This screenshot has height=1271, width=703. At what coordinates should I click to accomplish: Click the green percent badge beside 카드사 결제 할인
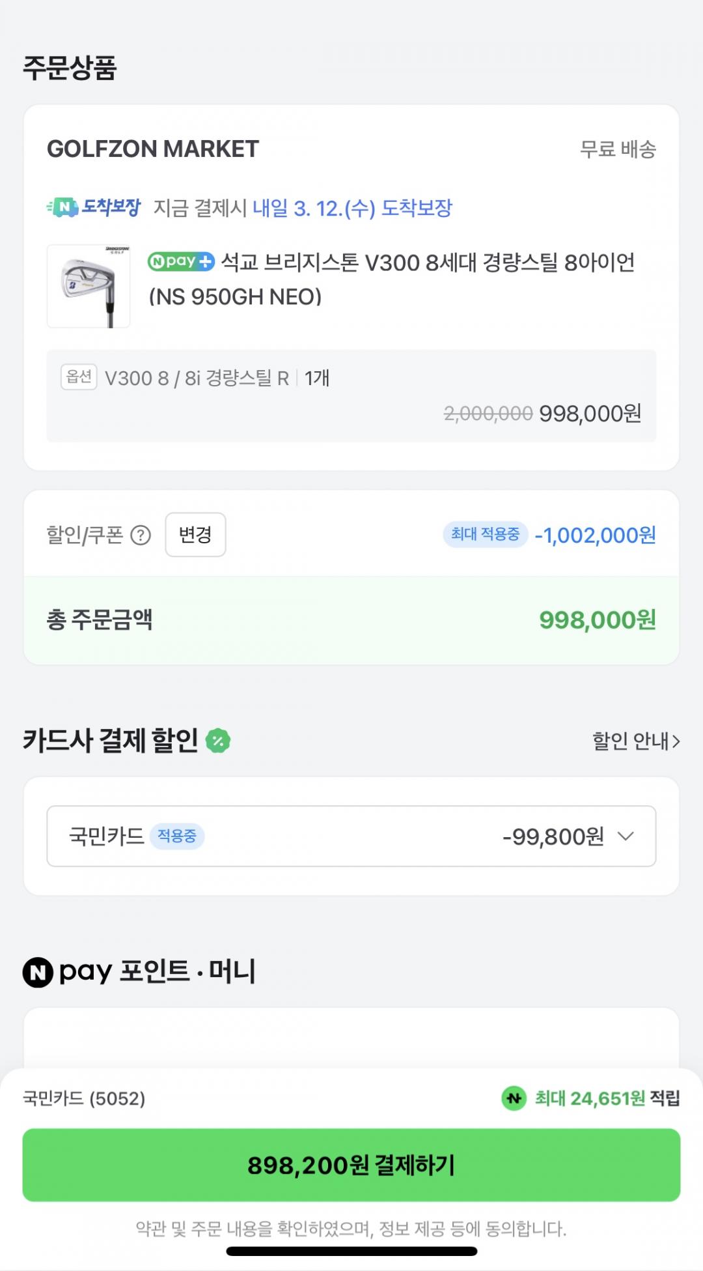coord(218,741)
